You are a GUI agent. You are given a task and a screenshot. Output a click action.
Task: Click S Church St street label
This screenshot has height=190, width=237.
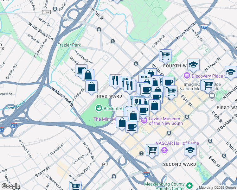80,159
